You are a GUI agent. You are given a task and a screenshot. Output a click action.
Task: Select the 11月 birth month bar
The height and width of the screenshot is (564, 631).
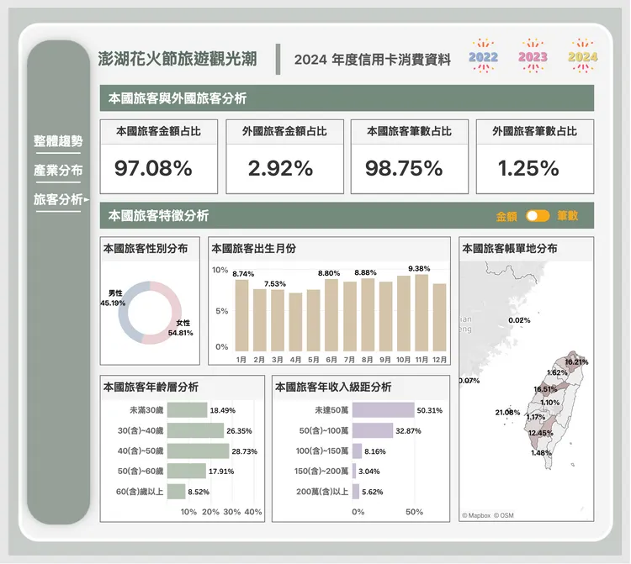click(x=422, y=314)
